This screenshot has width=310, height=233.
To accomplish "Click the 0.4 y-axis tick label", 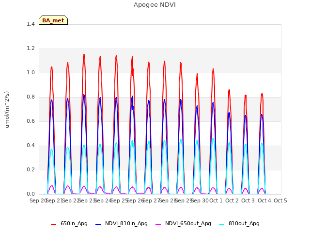I will click(31, 146).
